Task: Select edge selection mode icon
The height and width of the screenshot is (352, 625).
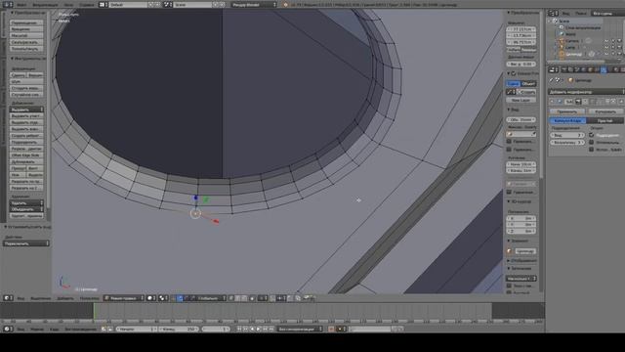Action: (238, 297)
